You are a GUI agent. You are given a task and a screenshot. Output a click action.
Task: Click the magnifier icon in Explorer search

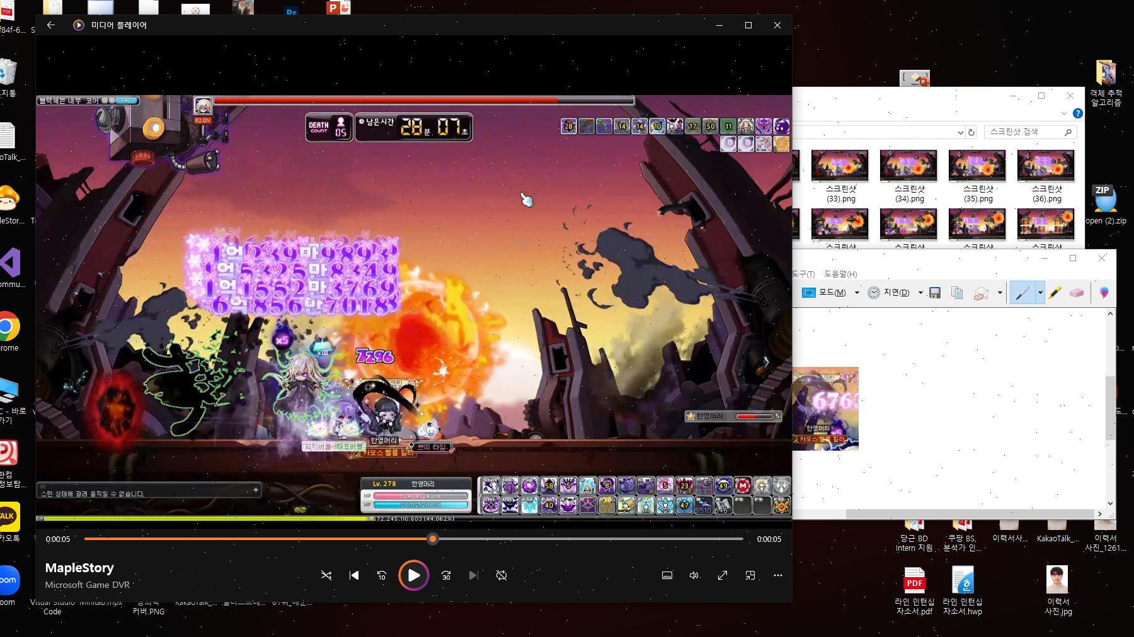[x=1068, y=132]
